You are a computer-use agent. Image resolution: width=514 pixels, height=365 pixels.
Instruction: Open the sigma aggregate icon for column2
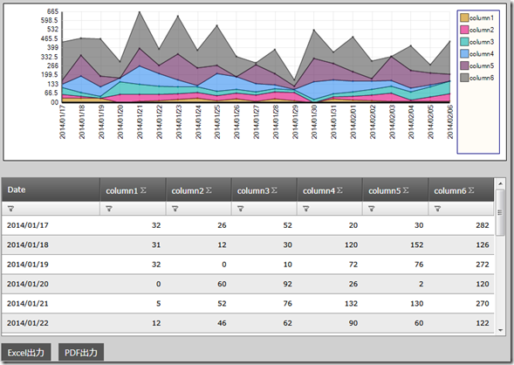coord(209,190)
